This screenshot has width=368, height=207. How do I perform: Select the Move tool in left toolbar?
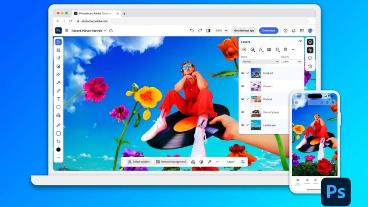pos(58,42)
